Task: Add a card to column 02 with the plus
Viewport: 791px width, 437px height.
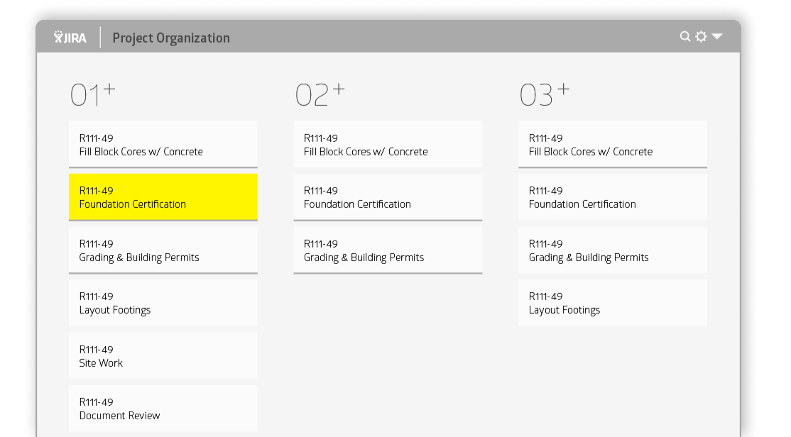Action: point(339,89)
